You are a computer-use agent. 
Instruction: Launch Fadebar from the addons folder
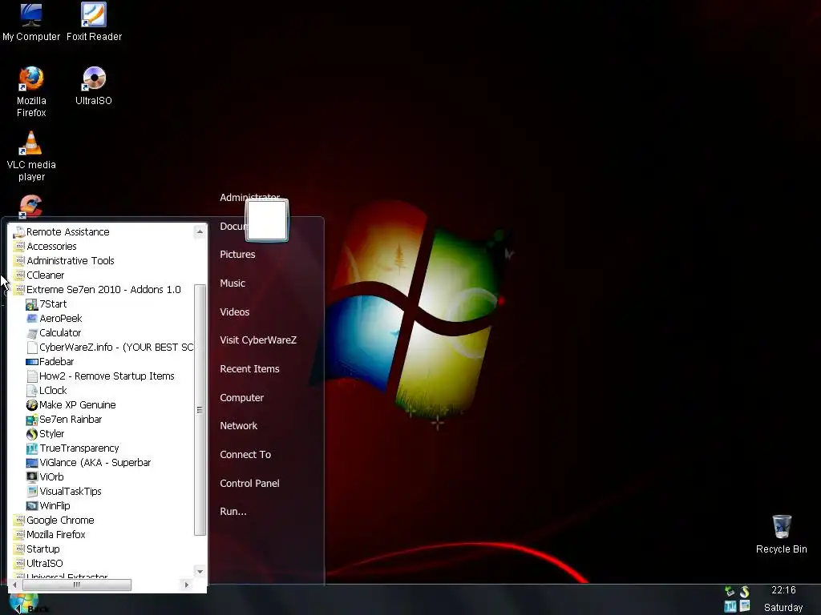[50, 361]
